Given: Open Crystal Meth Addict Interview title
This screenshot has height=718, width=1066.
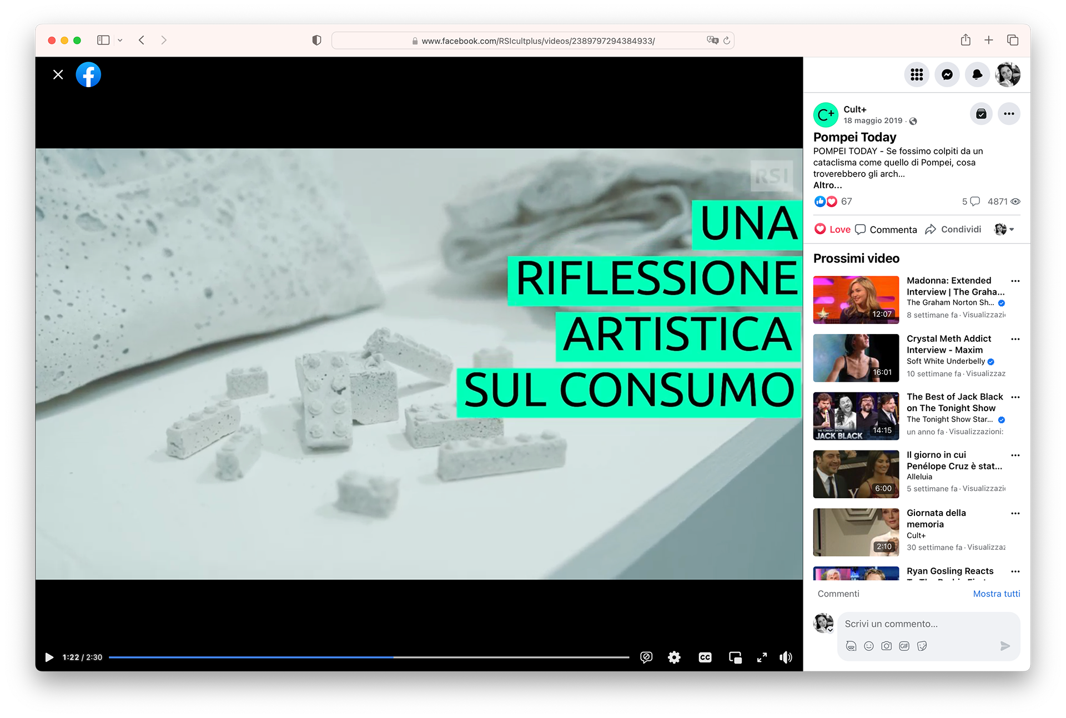Looking at the screenshot, I should click(x=949, y=344).
